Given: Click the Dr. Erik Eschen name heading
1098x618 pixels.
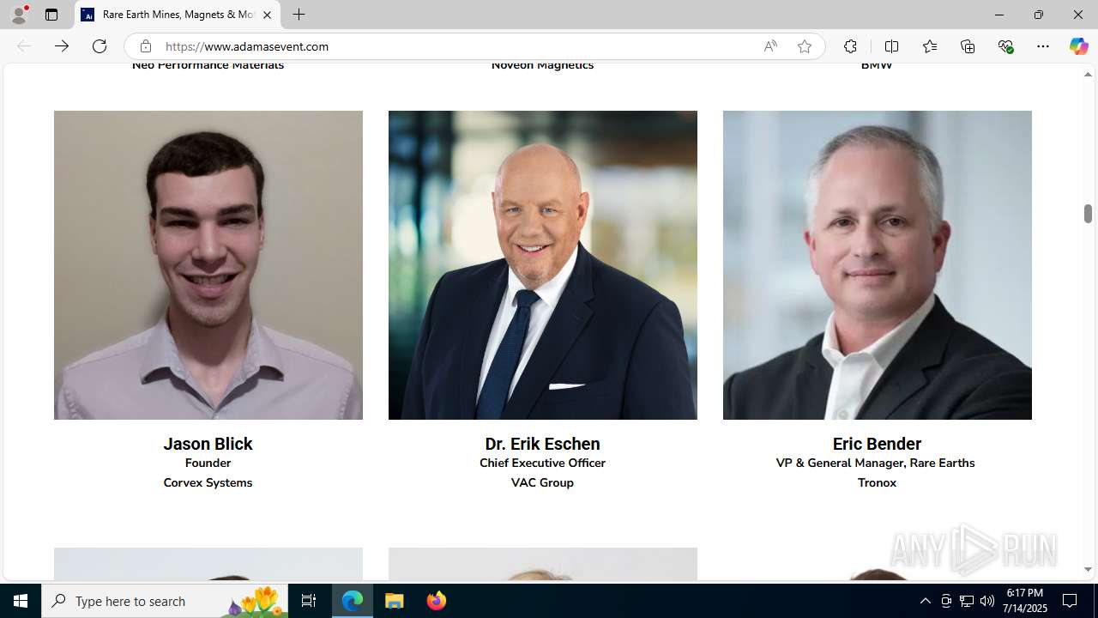Looking at the screenshot, I should point(542,444).
